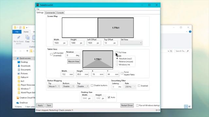
Task: Uncheck the Desktop Size Auto checkbox
Action: pos(109,97)
